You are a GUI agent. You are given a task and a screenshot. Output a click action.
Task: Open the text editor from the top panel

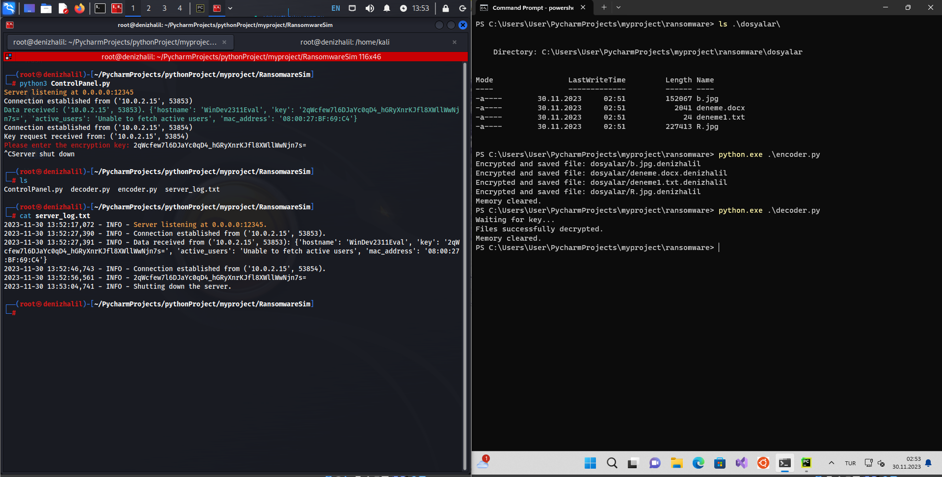63,8
